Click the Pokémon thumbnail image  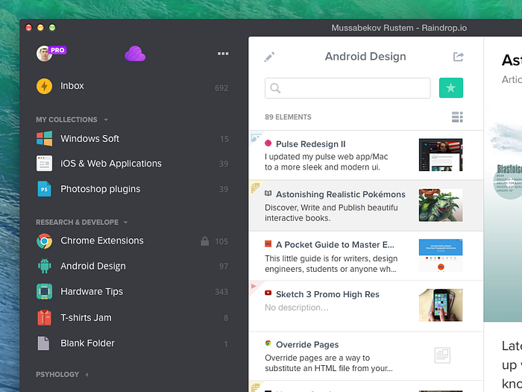point(441,205)
